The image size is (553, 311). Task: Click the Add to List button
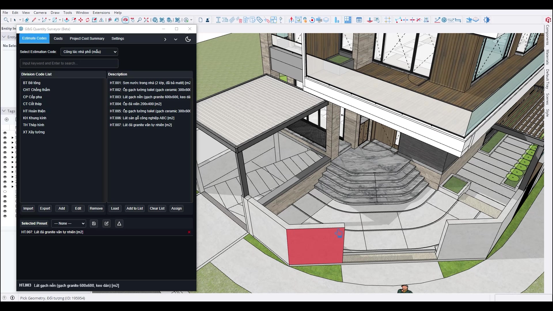click(x=135, y=208)
